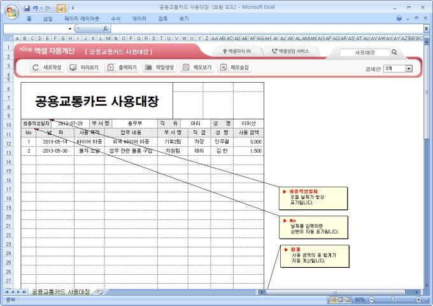Click the 최종작성일자 memo note box
433x306 pixels.
click(x=313, y=198)
